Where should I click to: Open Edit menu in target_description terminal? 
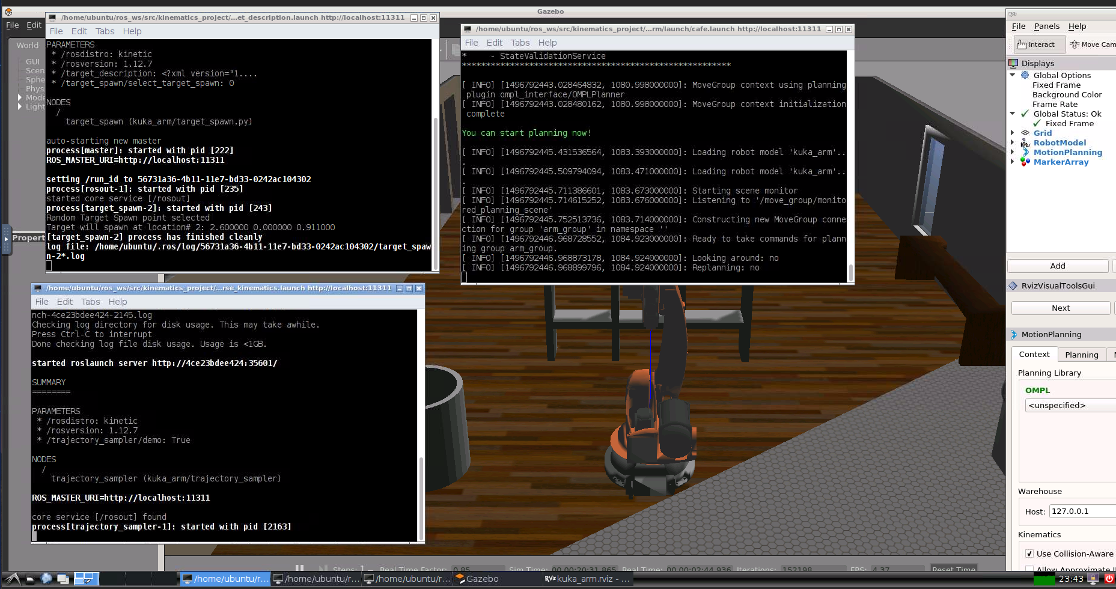(x=79, y=31)
